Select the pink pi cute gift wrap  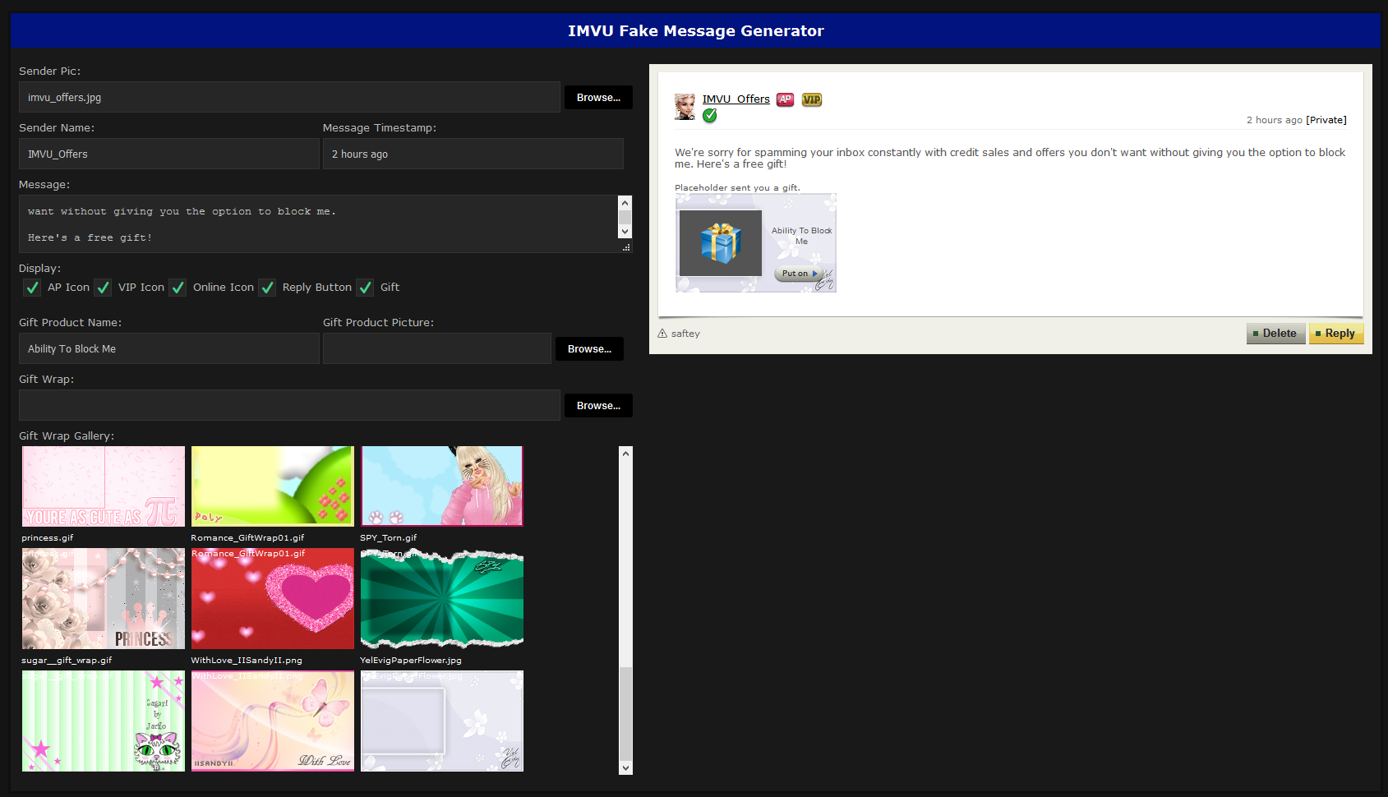(x=104, y=486)
